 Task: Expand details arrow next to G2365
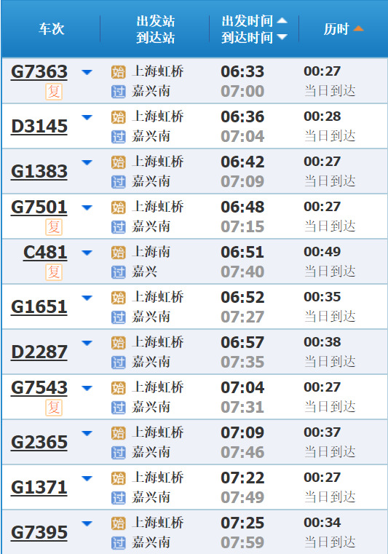pyautogui.click(x=87, y=433)
